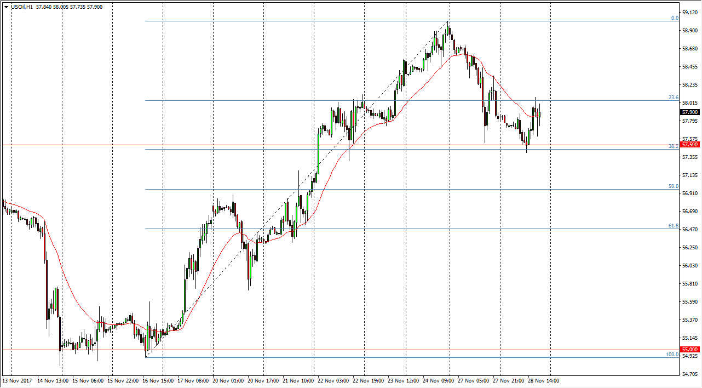This screenshot has height=388, width=702.
Task: Click the 28 Nov 14:00 time label
Action: tap(544, 380)
